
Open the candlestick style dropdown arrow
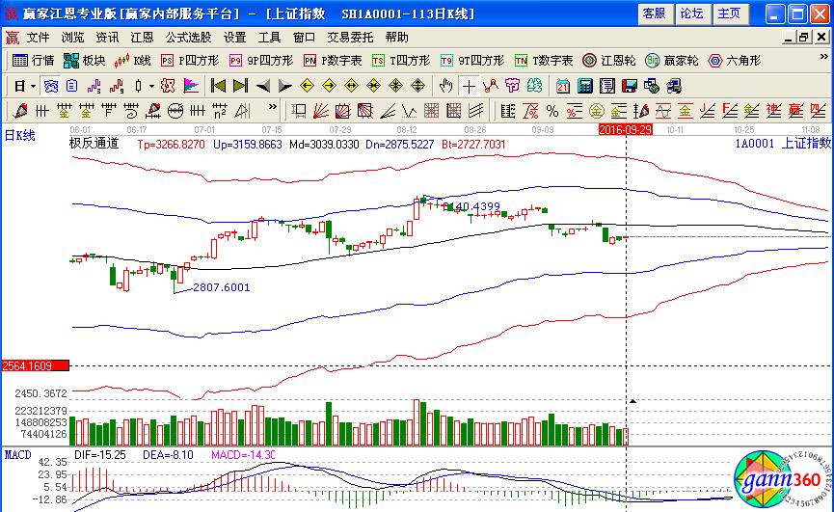click(x=151, y=86)
